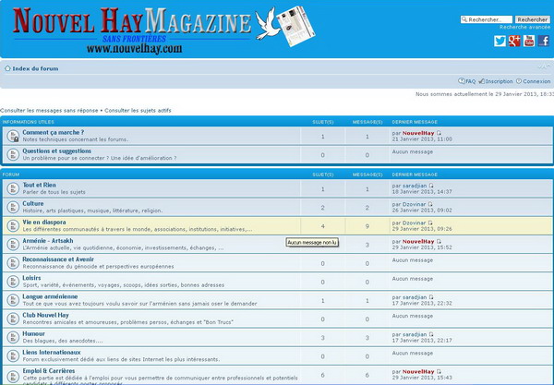Click the Rechercher search button

[x=533, y=19]
